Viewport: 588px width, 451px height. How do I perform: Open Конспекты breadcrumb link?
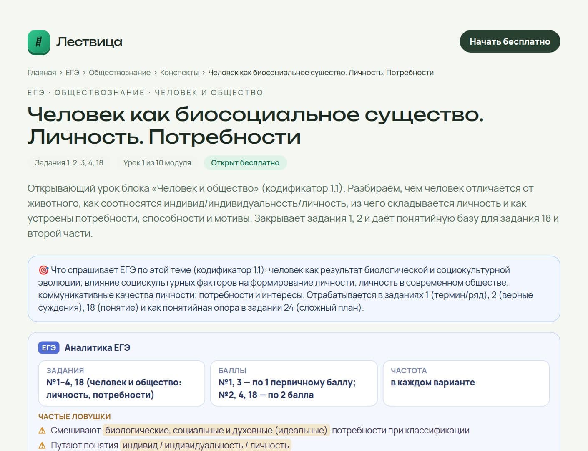(179, 73)
